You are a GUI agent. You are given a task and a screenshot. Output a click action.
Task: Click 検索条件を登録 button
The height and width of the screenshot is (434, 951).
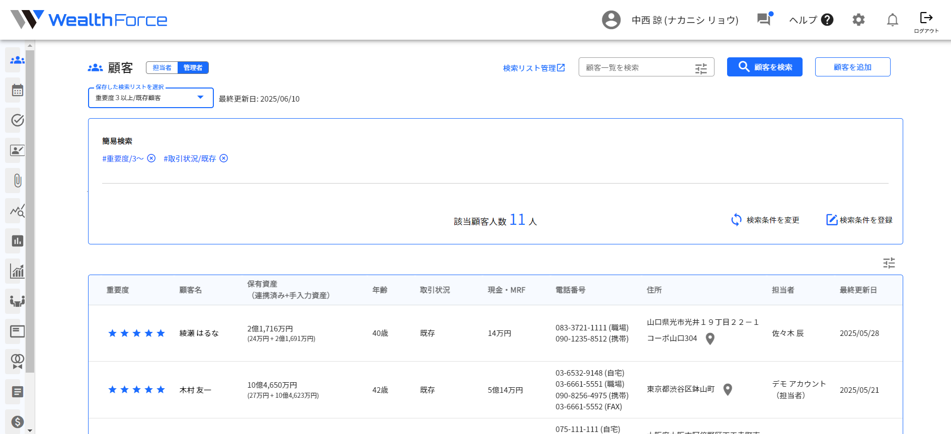point(859,220)
